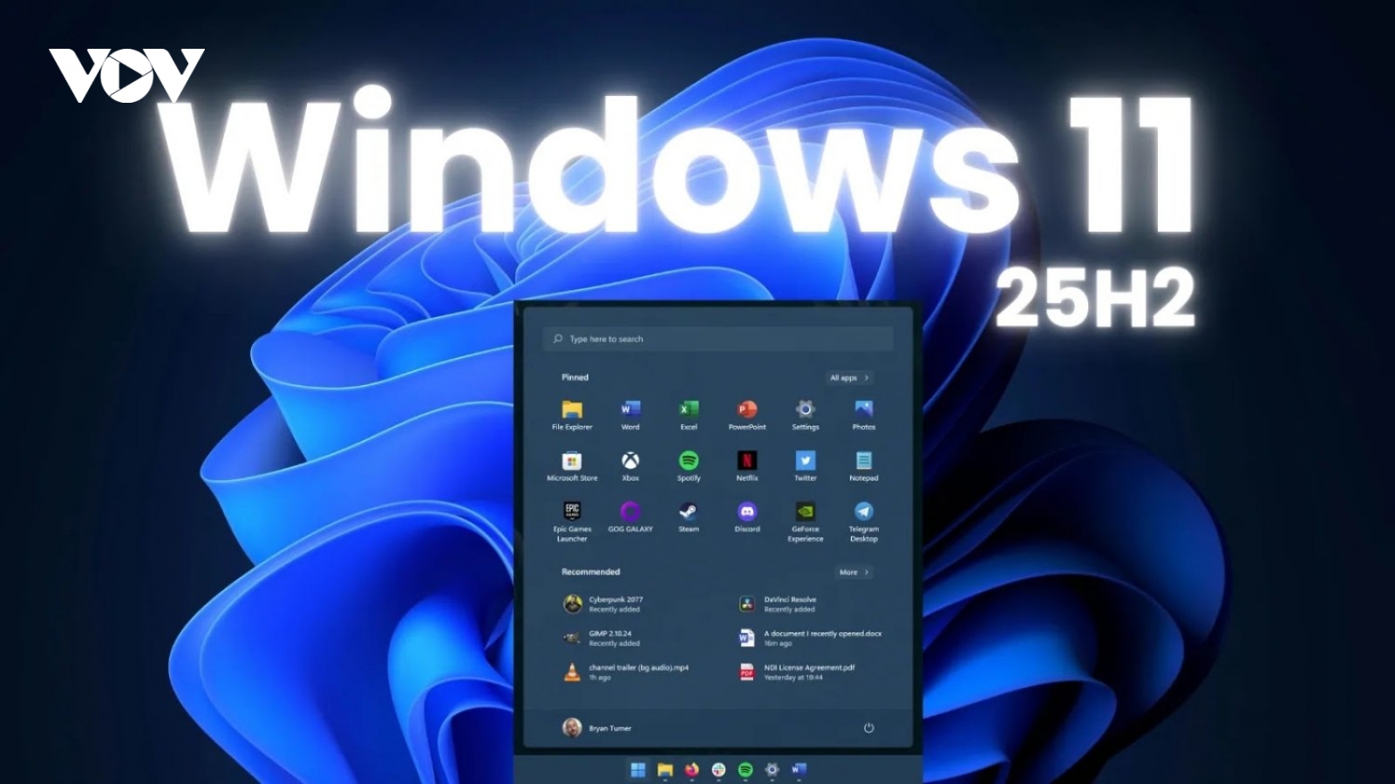Screen dimensions: 1395x784
Task: Launch the Xbox app
Action: pos(630,466)
